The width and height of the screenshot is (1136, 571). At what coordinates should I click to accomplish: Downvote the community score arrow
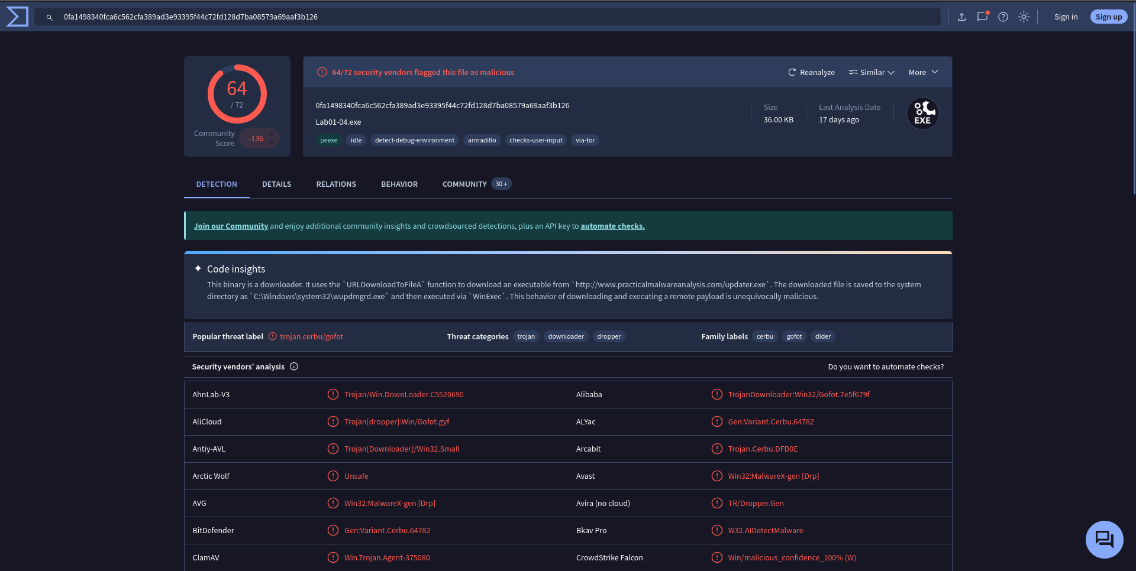click(272, 142)
